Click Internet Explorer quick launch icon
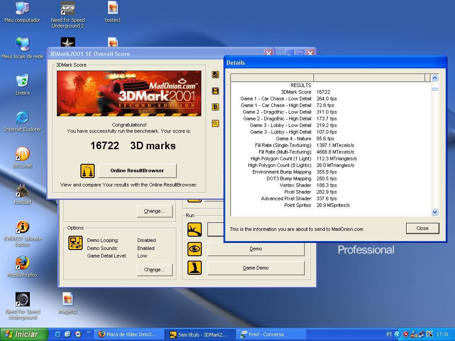This screenshot has width=455, height=341. [57, 334]
